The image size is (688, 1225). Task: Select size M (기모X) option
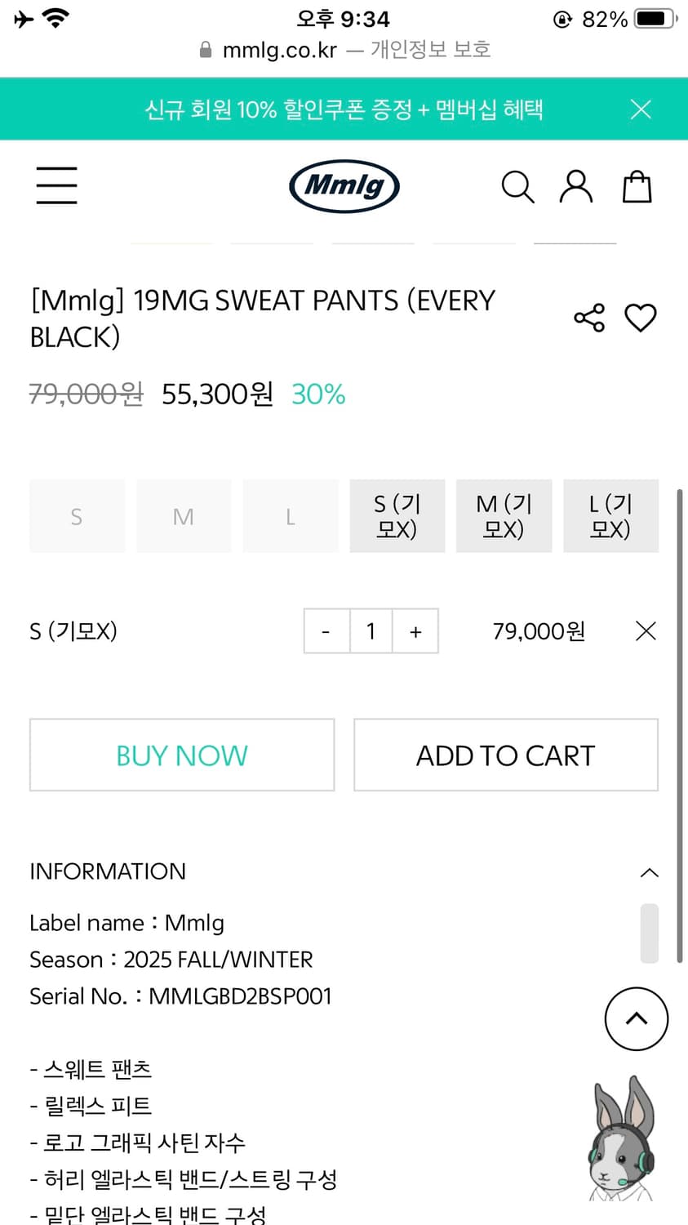click(504, 516)
